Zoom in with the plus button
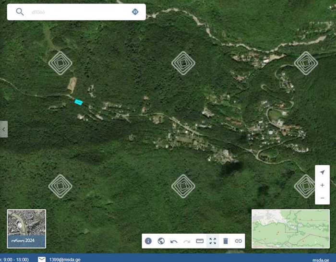Screen dimensions: 336x262 pos(322,185)
